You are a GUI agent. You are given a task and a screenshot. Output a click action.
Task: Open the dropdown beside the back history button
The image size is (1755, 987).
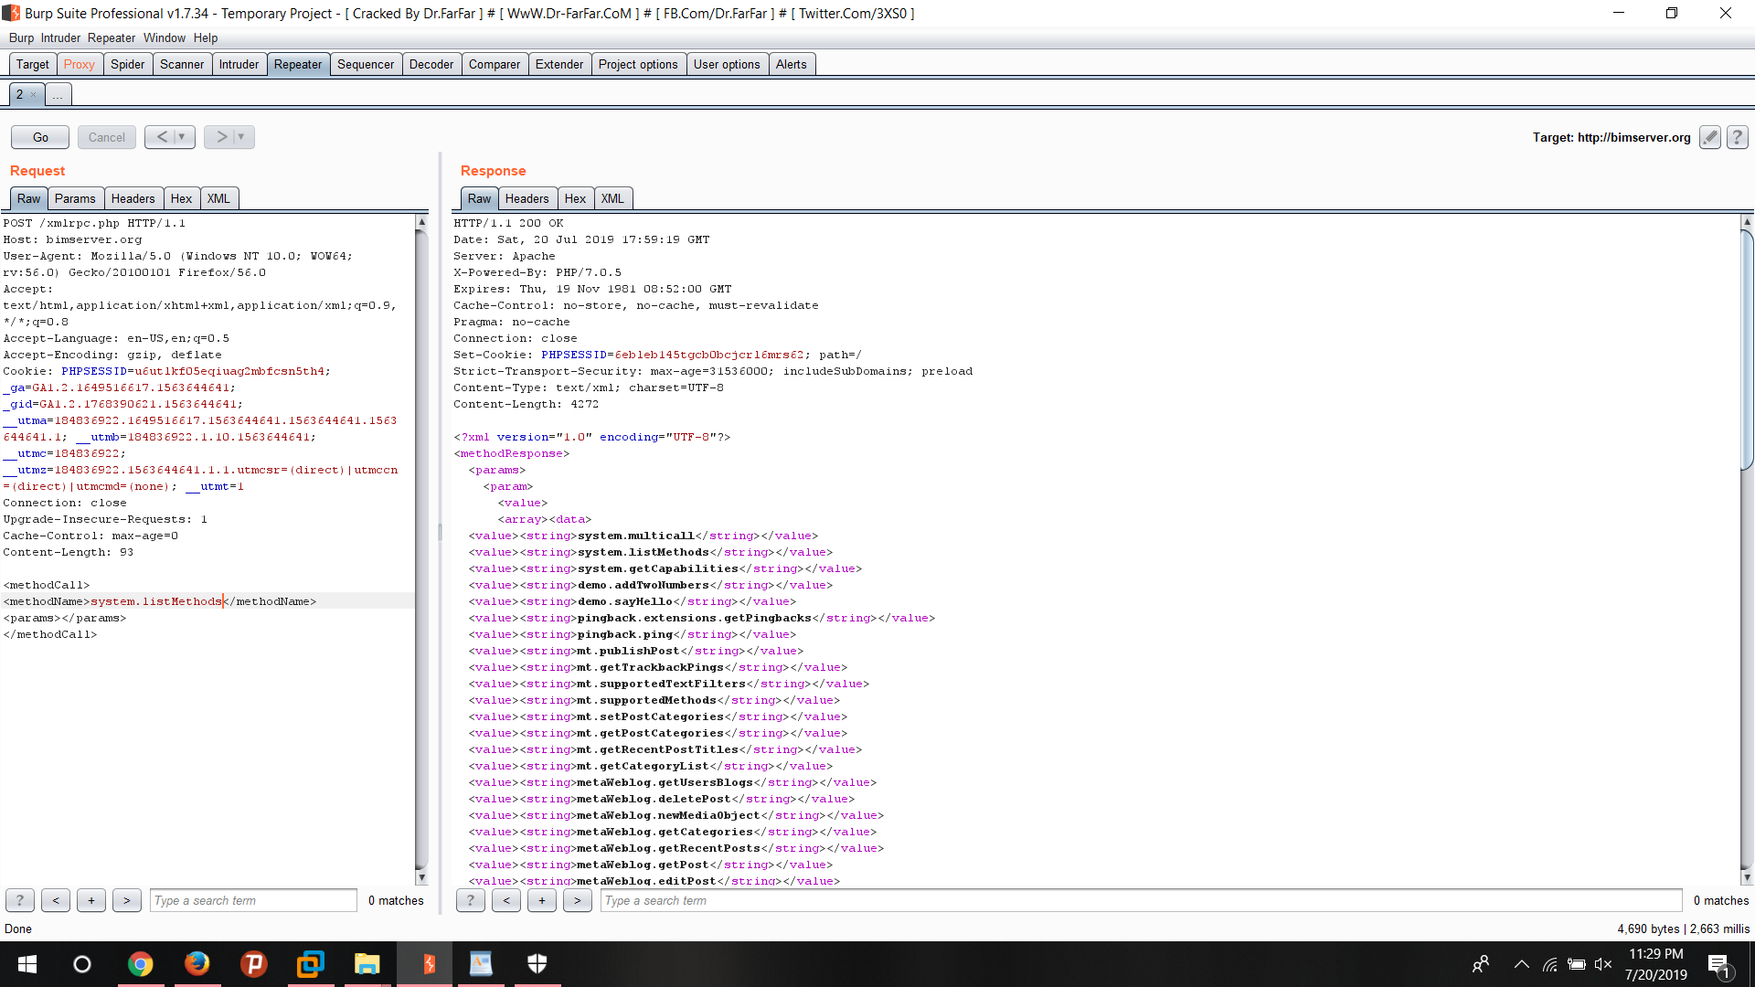coord(182,136)
